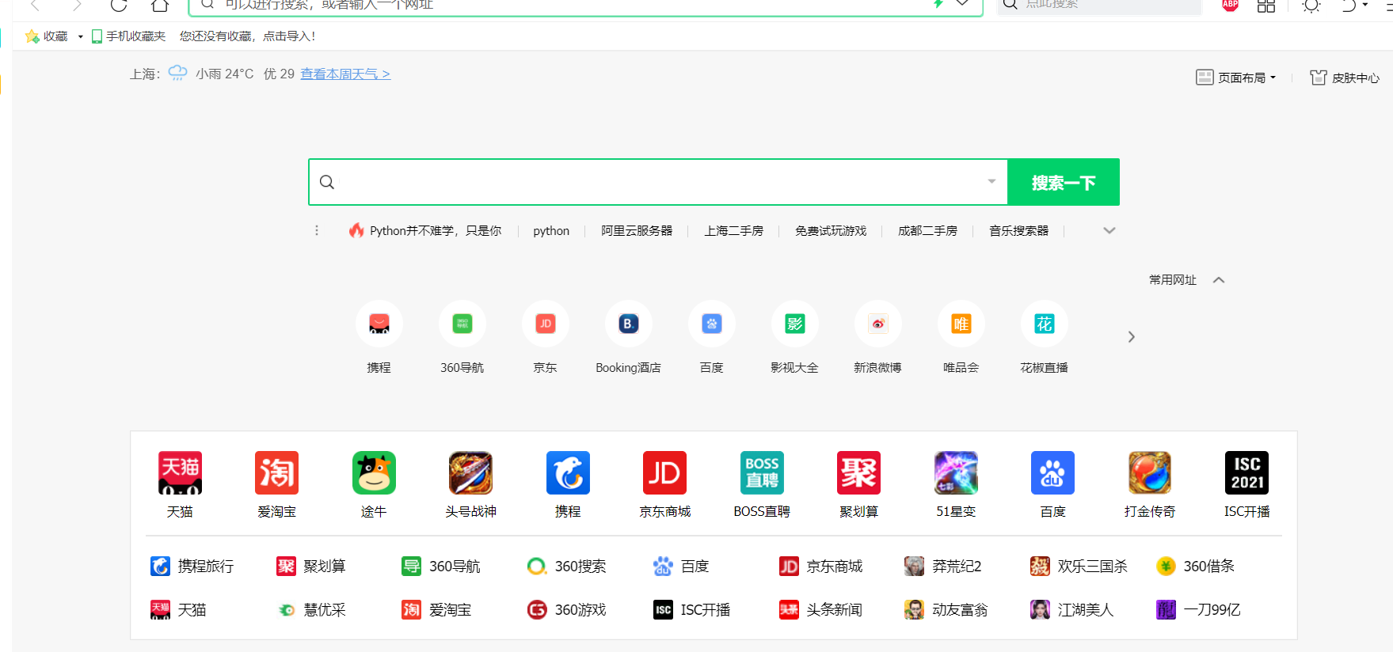The width and height of the screenshot is (1393, 652).
Task: Open the 花椒直播 shortcut icon
Action: [x=1045, y=324]
